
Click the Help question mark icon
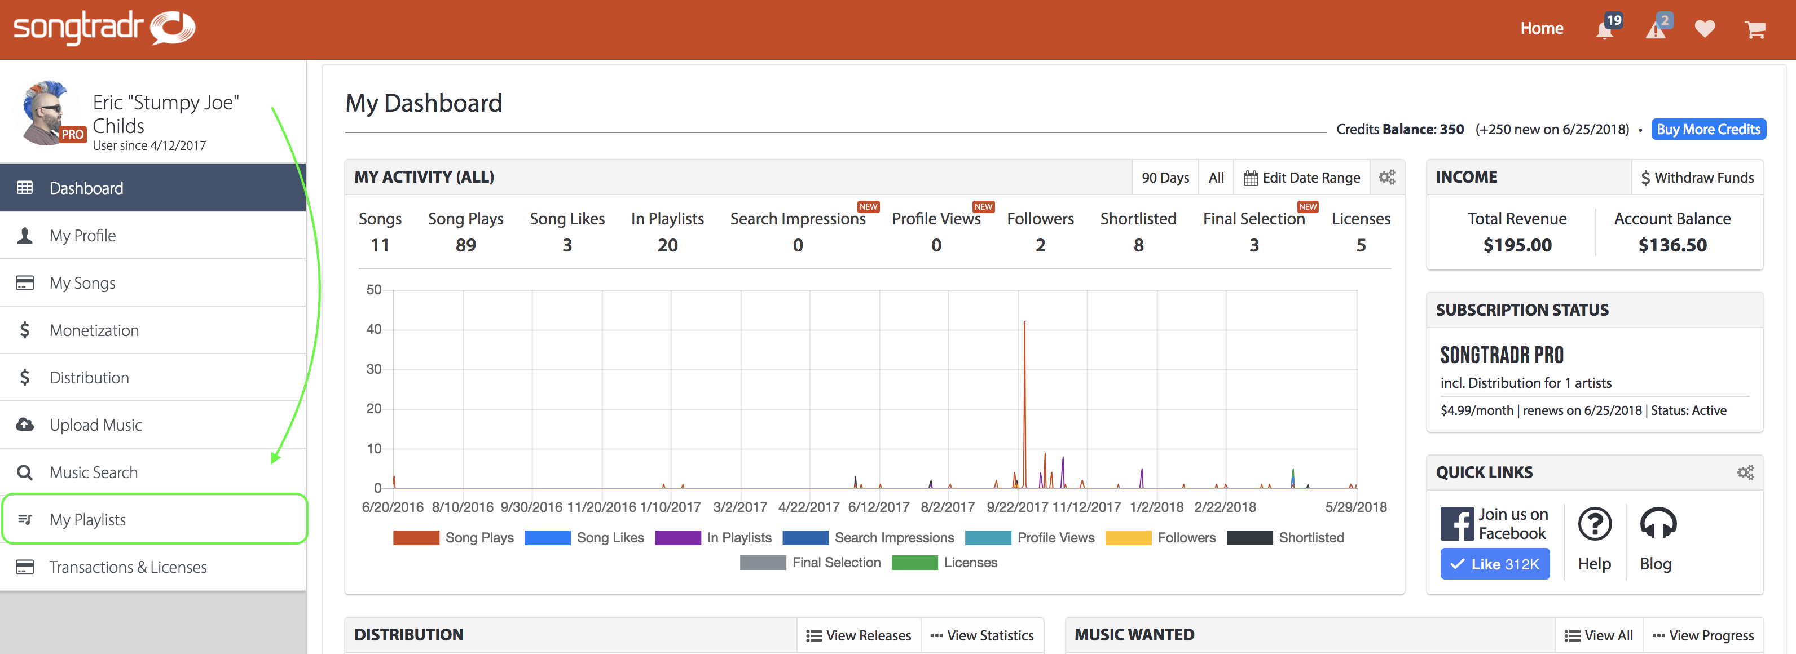point(1595,524)
